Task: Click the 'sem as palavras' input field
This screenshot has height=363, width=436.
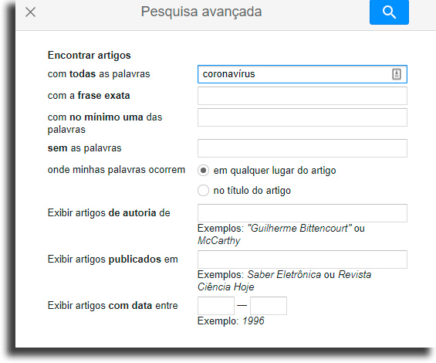Action: 302,148
